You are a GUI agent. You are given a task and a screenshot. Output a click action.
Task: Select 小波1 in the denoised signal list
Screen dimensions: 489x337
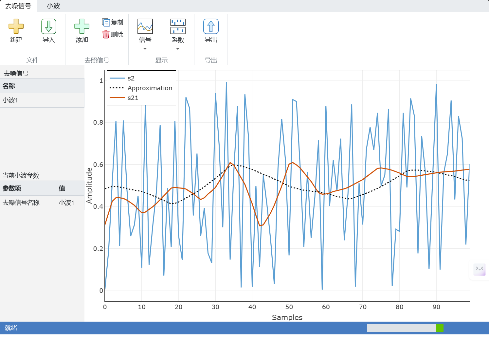point(42,100)
